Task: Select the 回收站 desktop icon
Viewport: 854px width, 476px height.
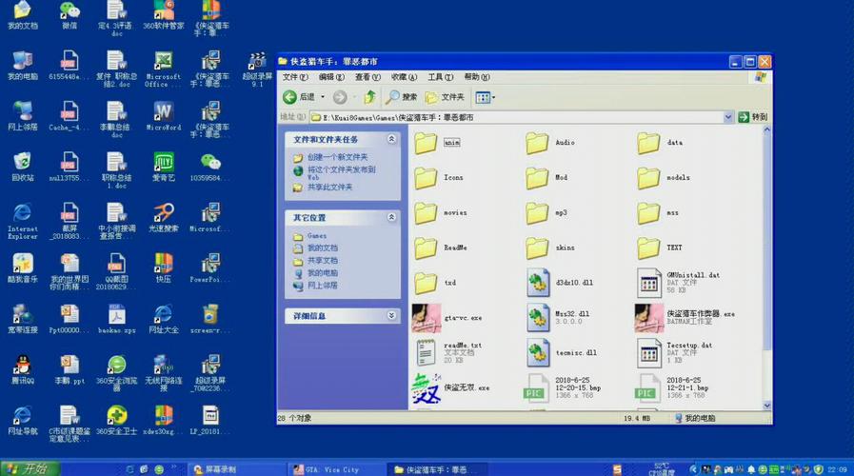Action: [x=22, y=167]
